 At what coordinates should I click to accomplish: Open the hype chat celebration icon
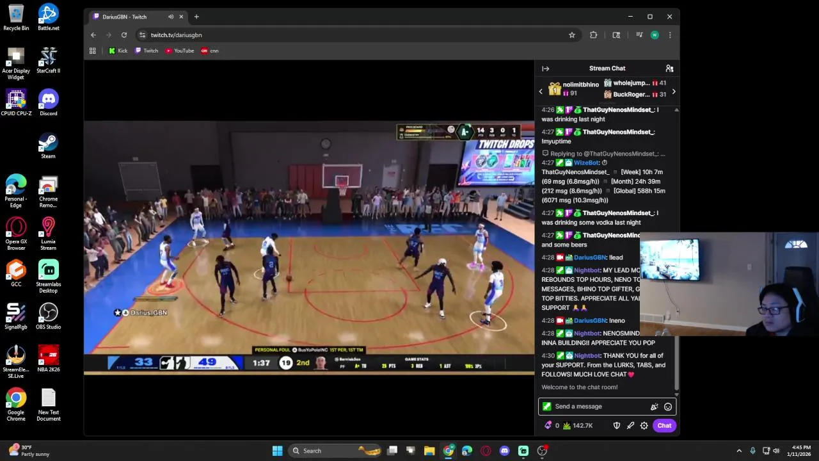(654, 407)
